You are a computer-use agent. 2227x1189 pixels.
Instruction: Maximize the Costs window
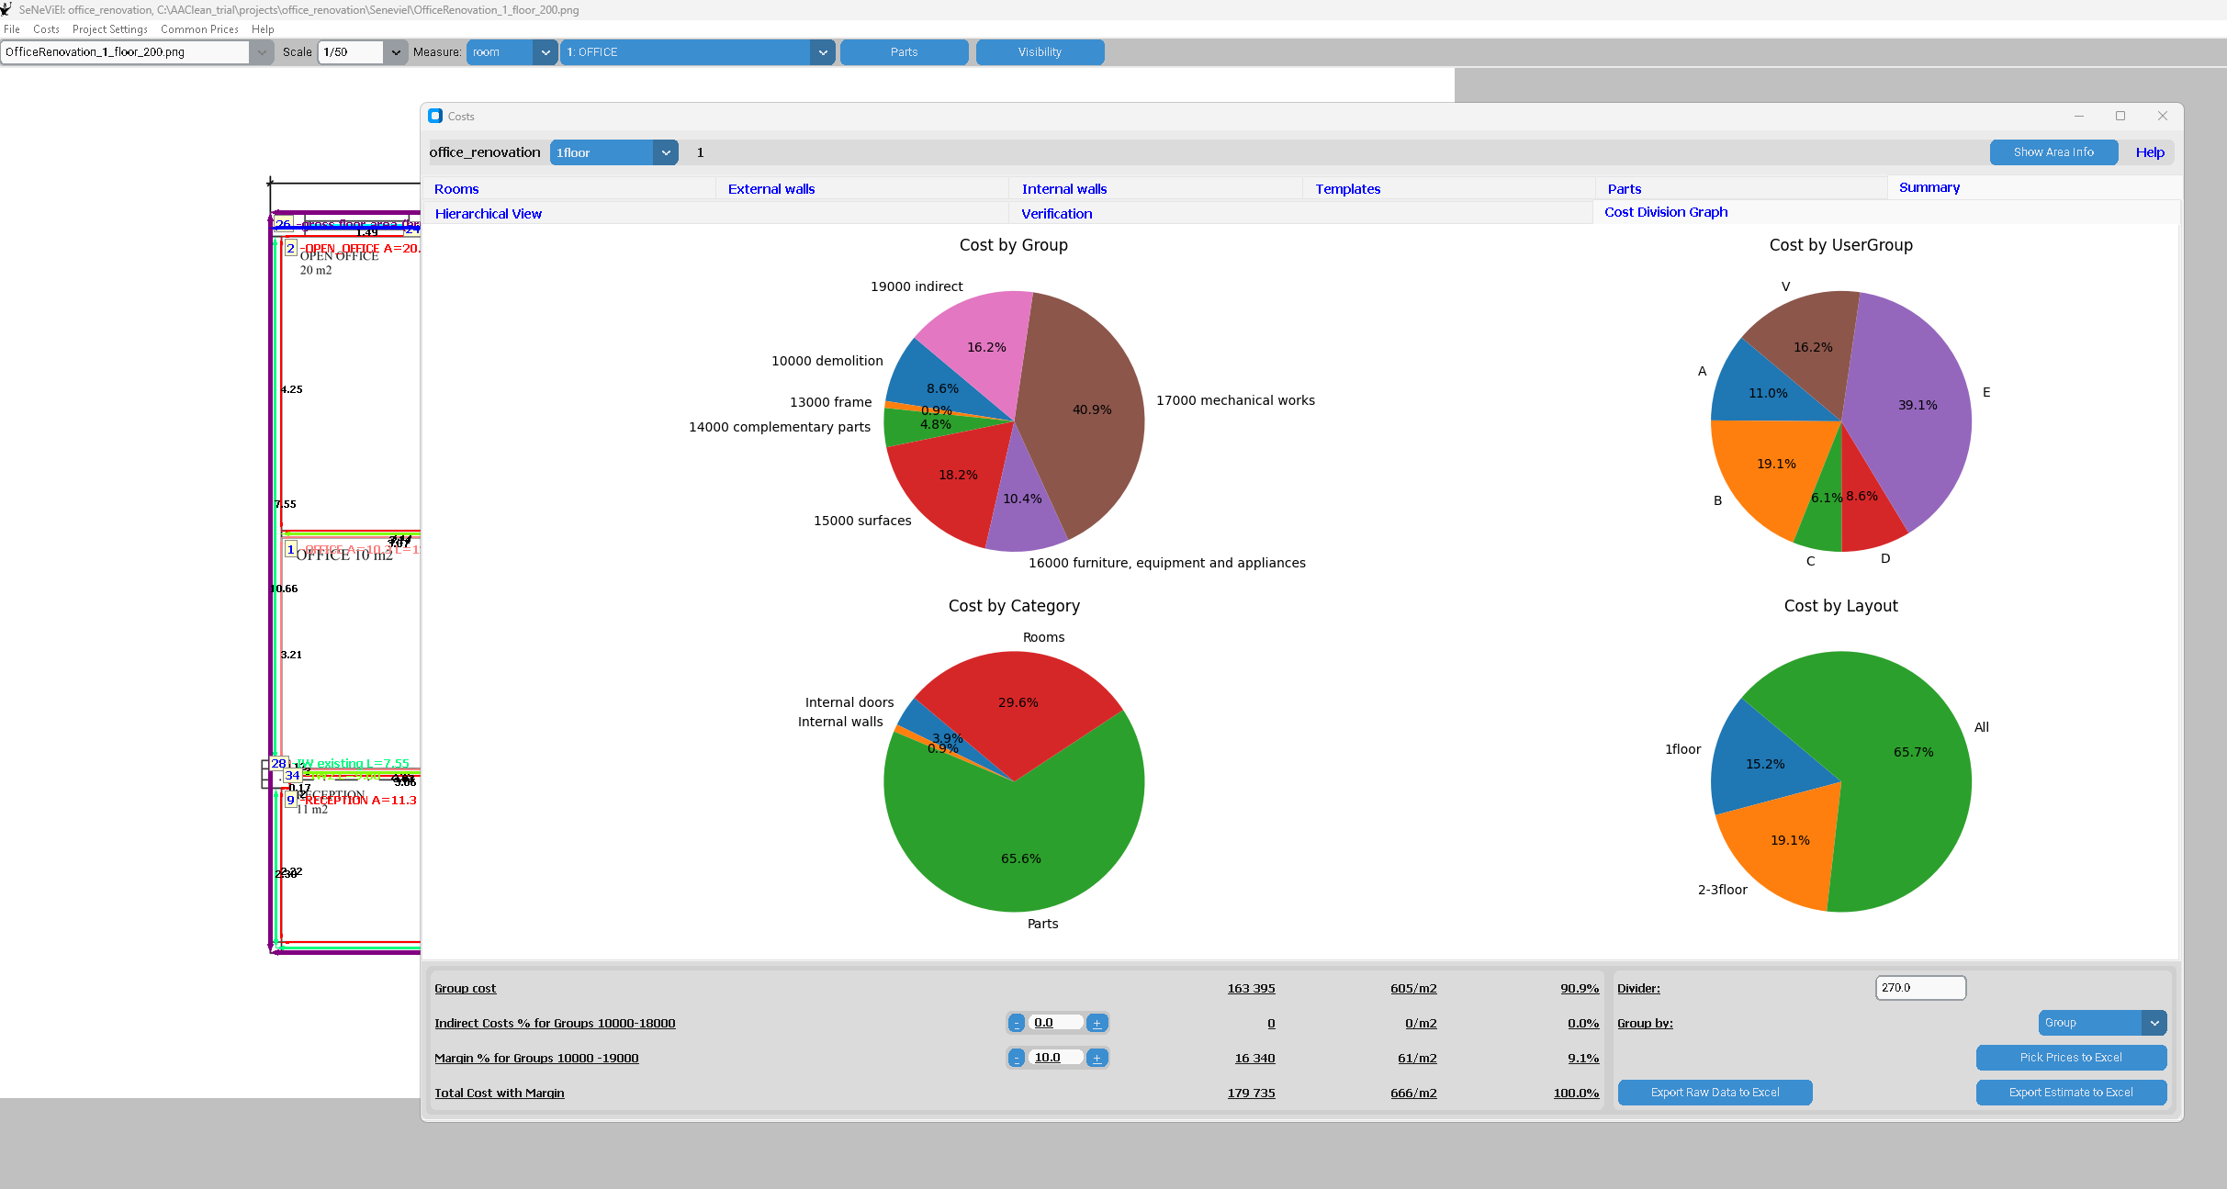[x=2120, y=116]
